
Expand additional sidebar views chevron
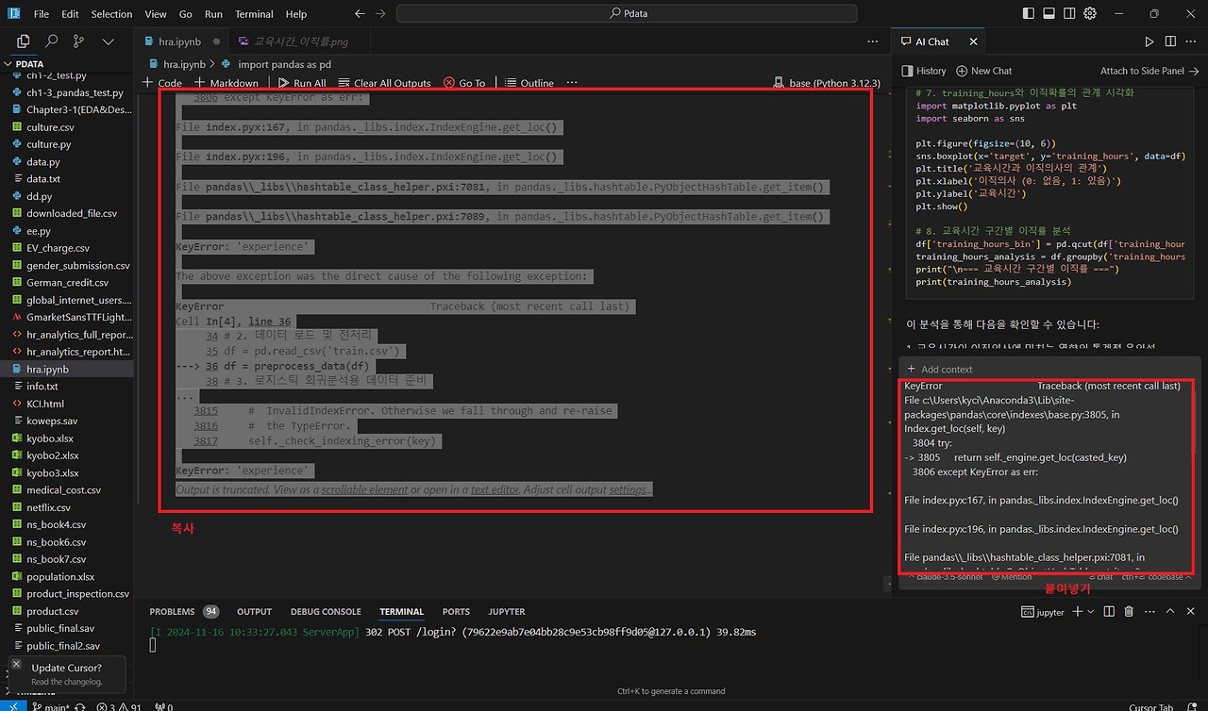pyautogui.click(x=108, y=41)
